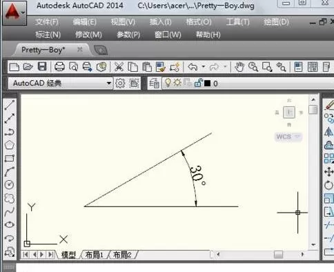The height and width of the screenshot is (272, 334).
Task: Expand the Undo history dropdown arrow
Action: (x=204, y=67)
